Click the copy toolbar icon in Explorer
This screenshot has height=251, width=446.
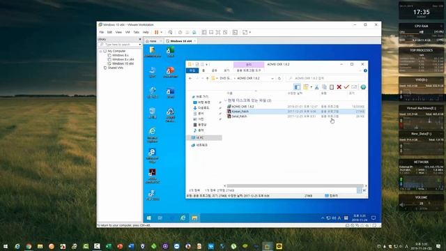click(324, 87)
